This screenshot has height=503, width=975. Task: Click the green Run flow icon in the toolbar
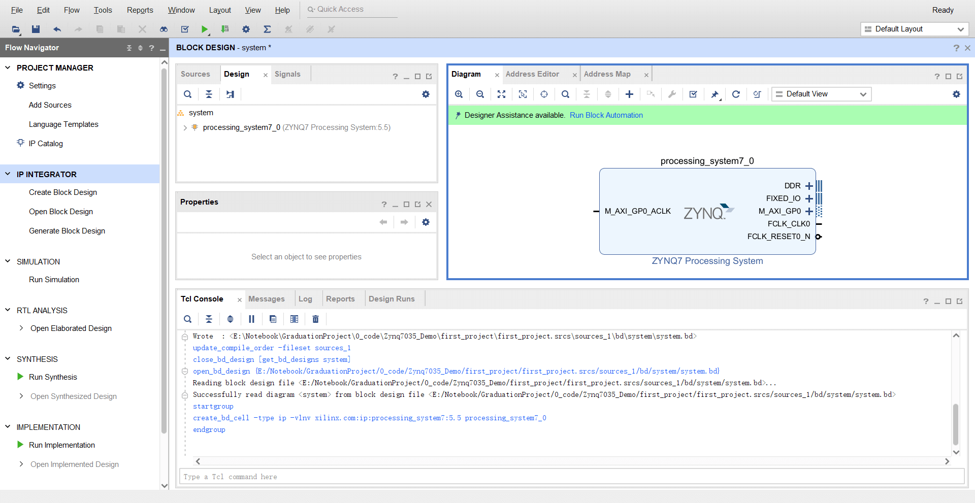[204, 29]
